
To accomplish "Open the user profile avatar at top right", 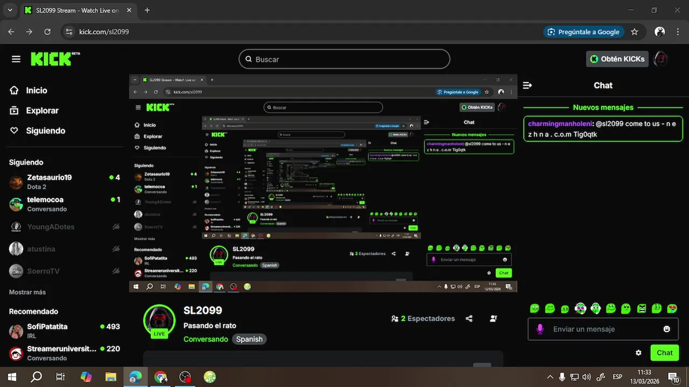I will point(660,59).
